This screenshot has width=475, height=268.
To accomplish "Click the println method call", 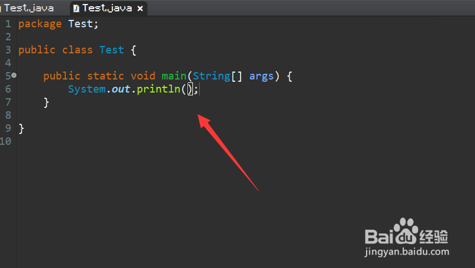I will (x=158, y=90).
